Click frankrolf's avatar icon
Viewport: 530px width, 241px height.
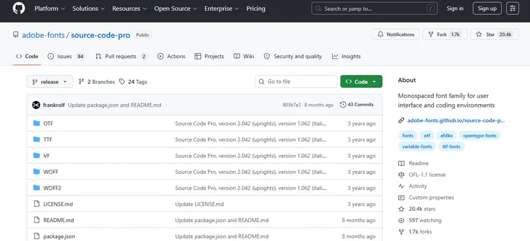(36, 105)
